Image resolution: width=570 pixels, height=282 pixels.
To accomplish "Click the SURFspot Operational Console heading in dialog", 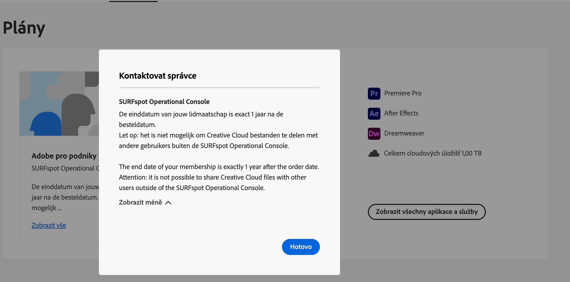I will (164, 102).
